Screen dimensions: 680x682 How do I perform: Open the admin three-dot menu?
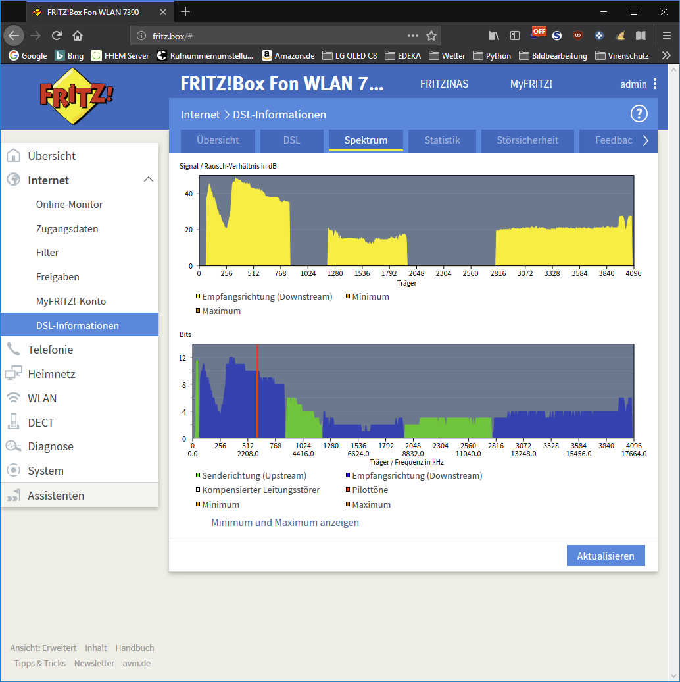654,84
